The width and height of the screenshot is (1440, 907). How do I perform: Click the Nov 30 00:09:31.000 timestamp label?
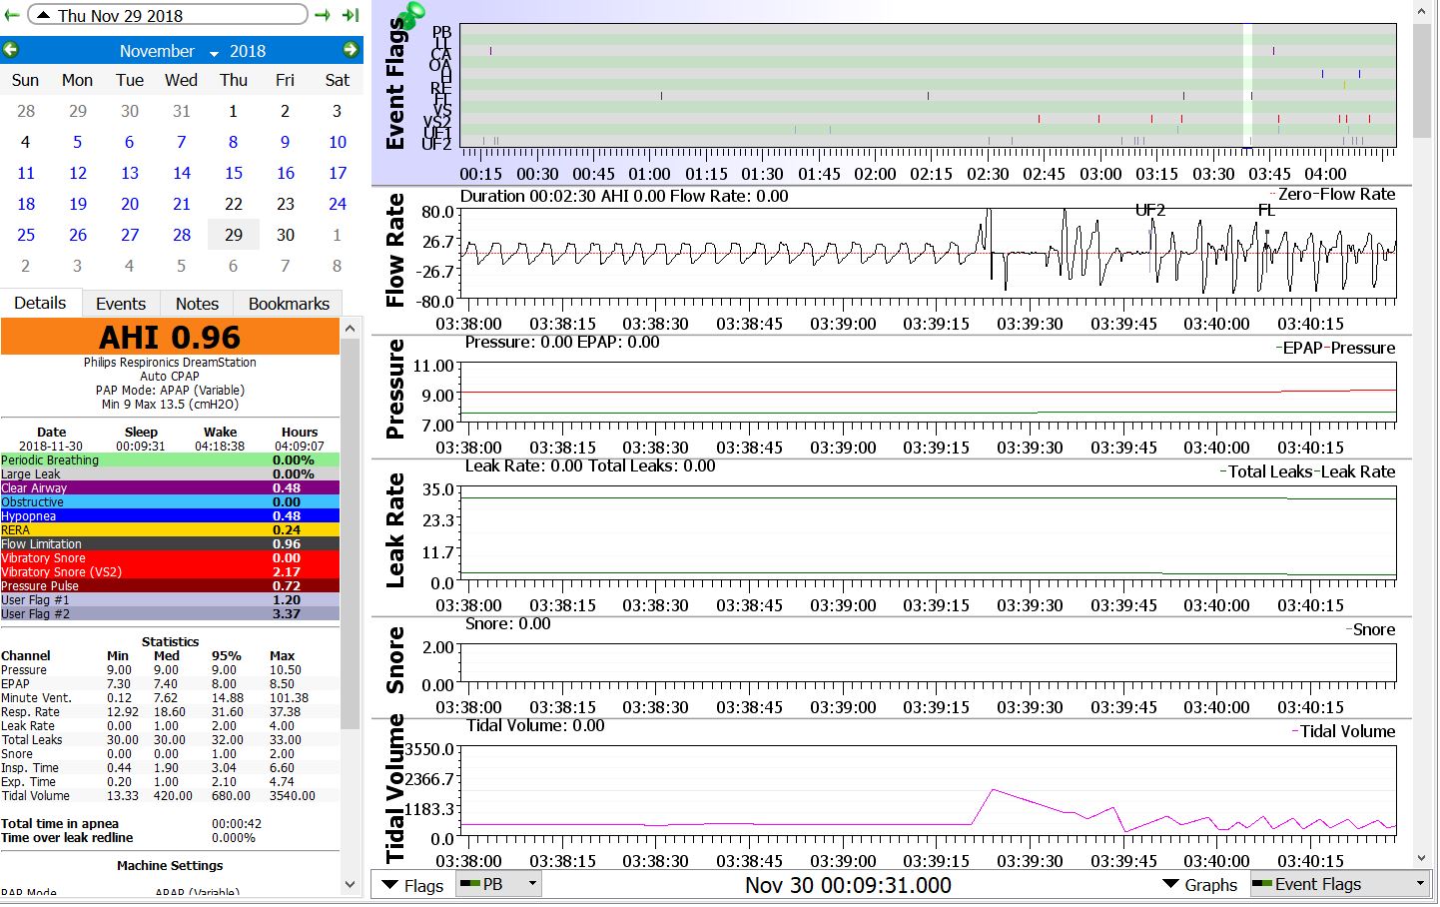coord(848,885)
